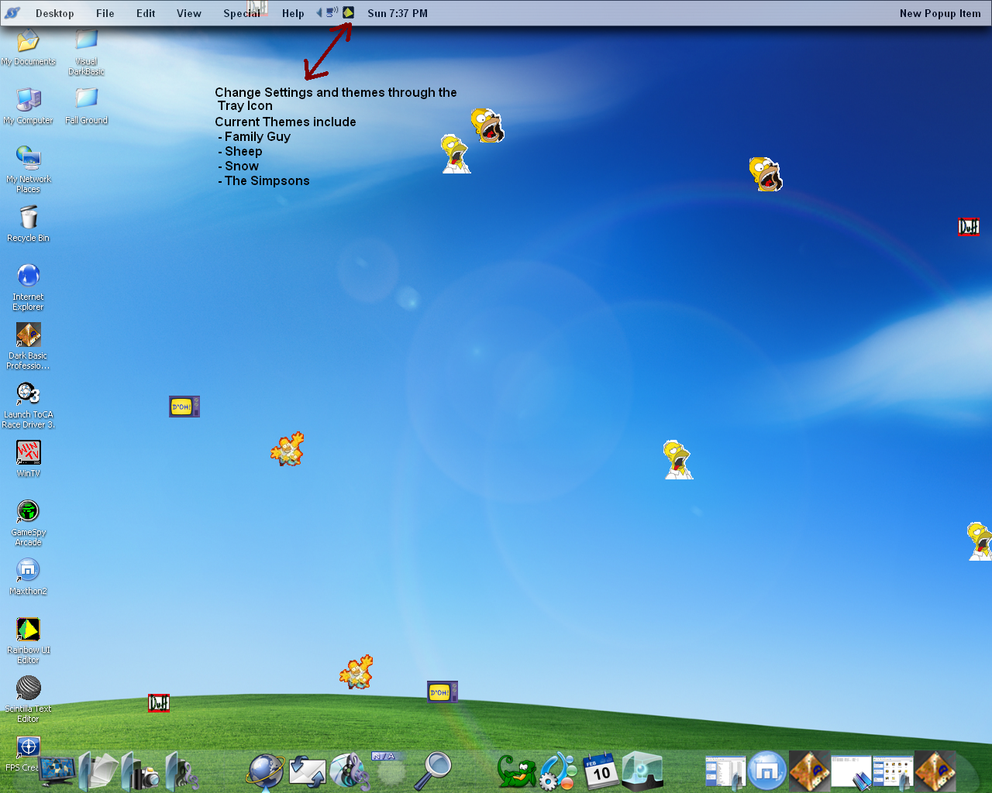Open My Network Places

28,170
